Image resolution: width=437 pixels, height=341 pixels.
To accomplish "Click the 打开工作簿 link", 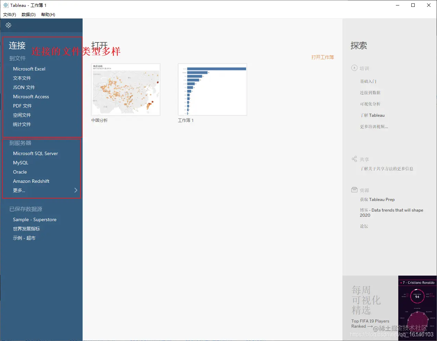I will [323, 57].
